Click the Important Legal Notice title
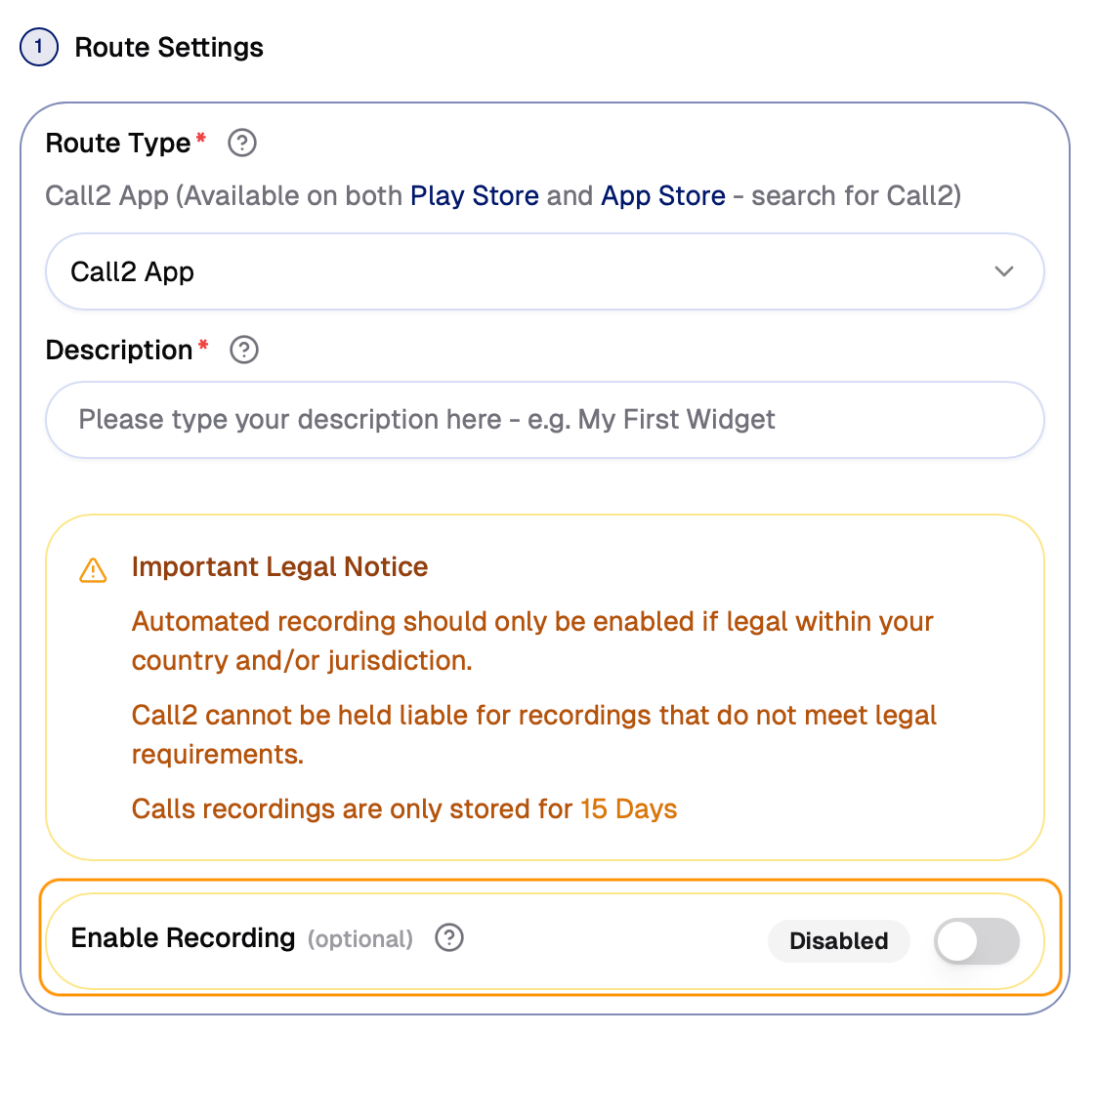Viewport: 1098px width, 1117px height. click(x=279, y=567)
